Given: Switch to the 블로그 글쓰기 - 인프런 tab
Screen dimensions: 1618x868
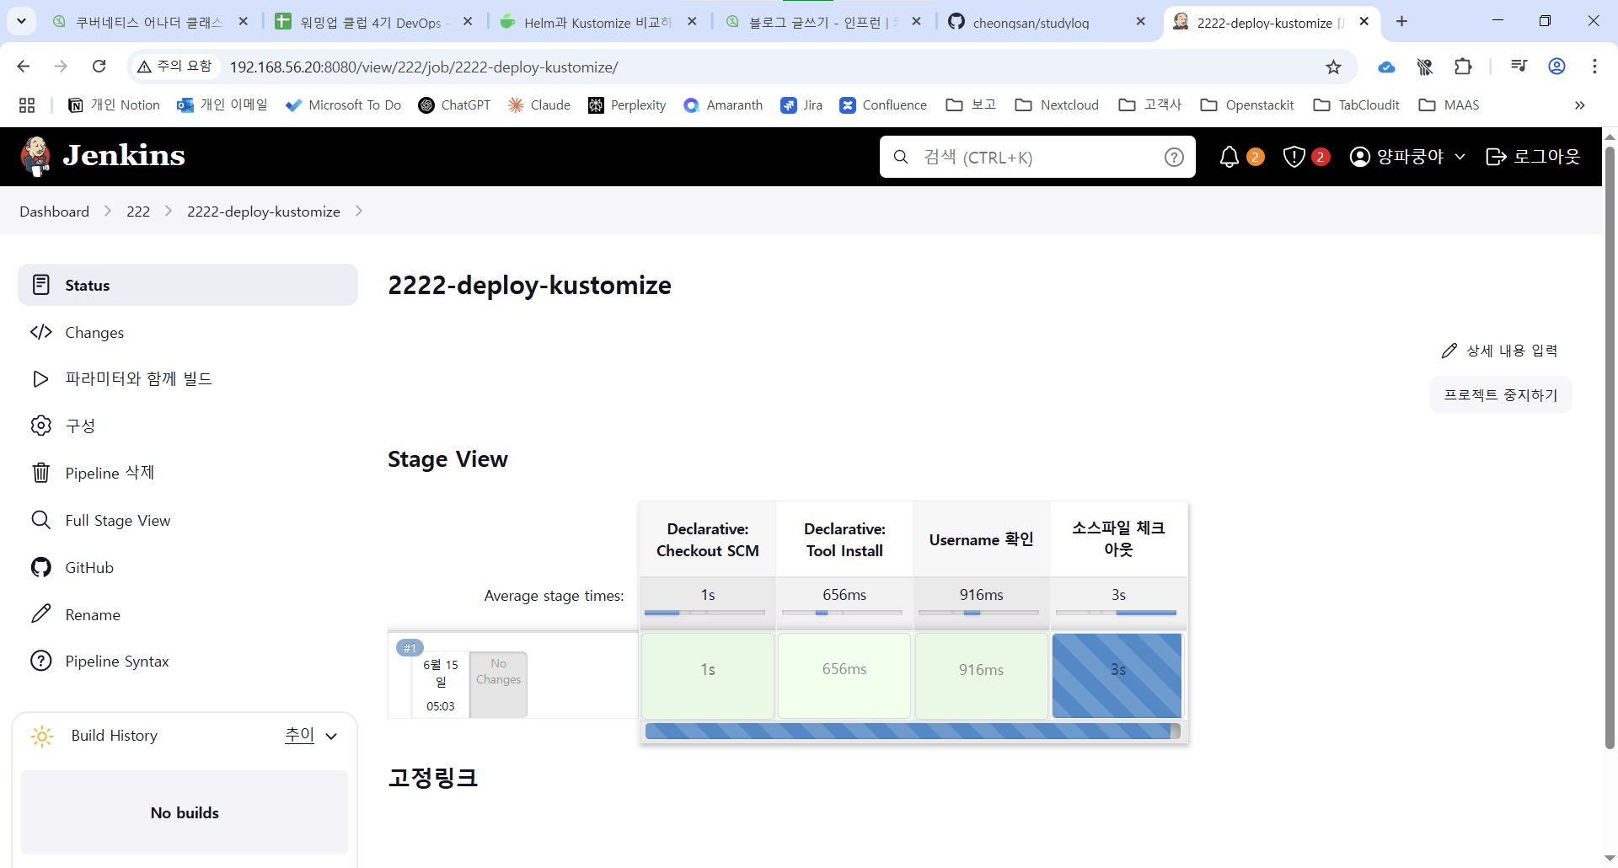Looking at the screenshot, I should click(823, 23).
